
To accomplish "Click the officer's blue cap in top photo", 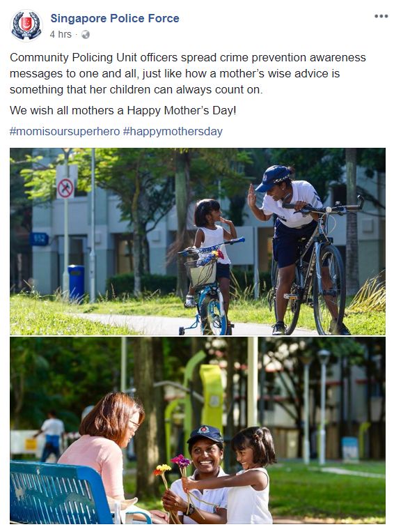I will pyautogui.click(x=272, y=178).
